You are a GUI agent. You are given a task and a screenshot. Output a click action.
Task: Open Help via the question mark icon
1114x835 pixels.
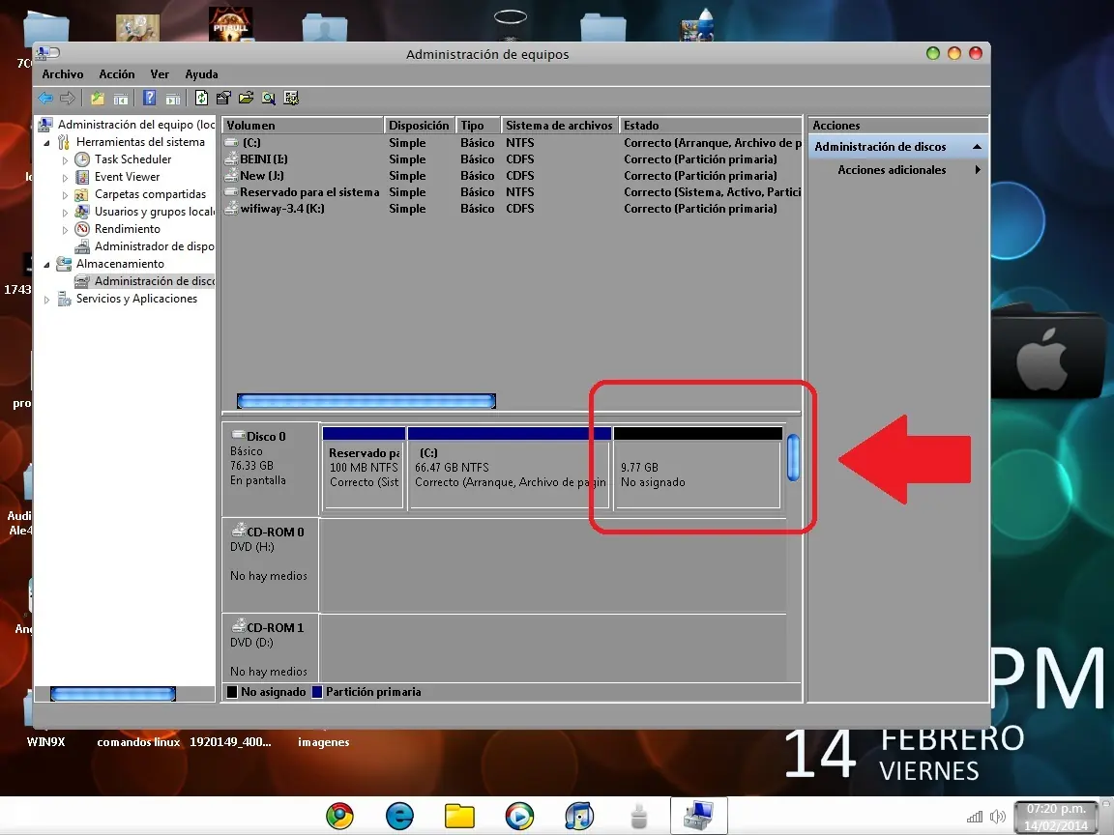pyautogui.click(x=149, y=98)
